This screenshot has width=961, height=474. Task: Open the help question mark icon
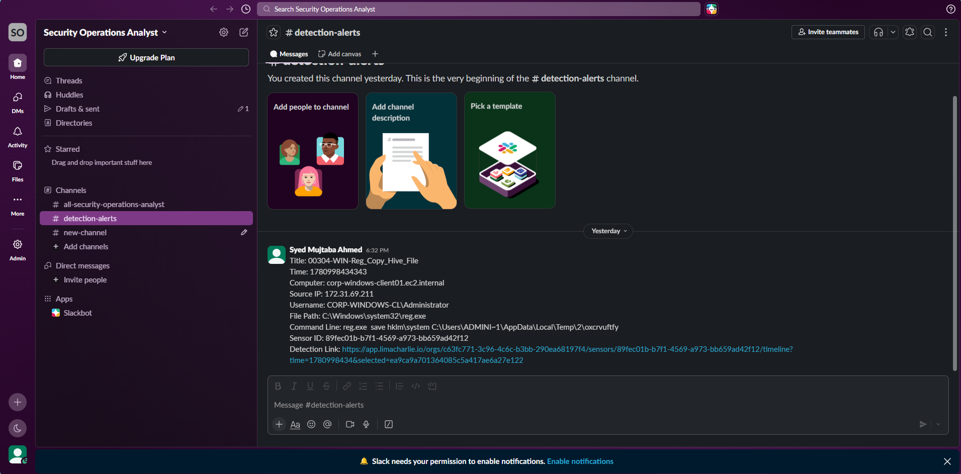coord(950,9)
